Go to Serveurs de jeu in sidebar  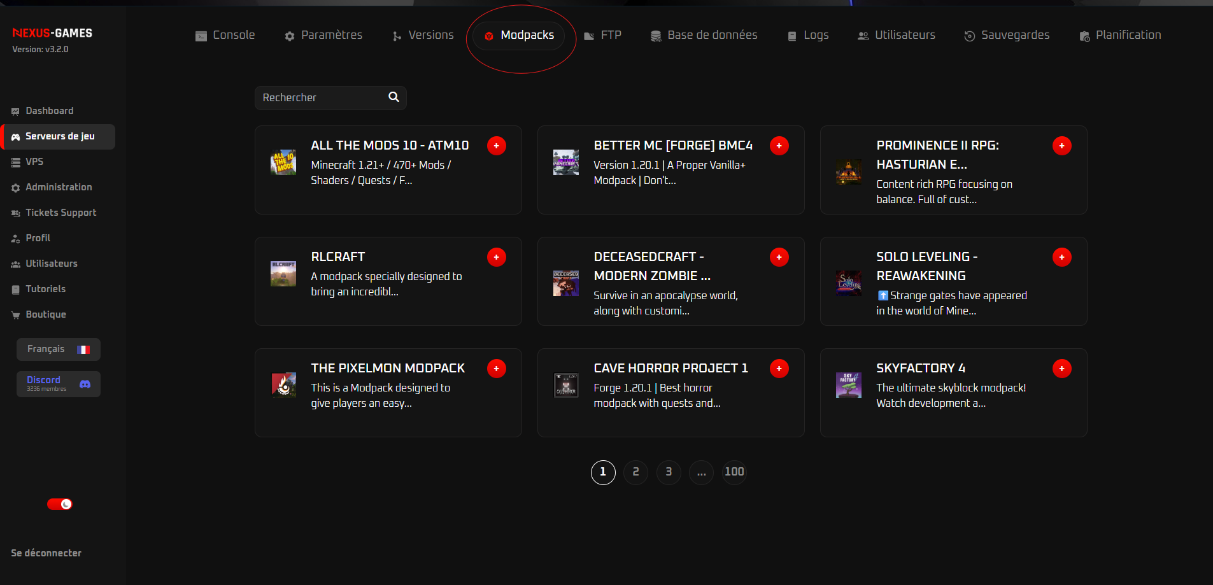coord(59,136)
